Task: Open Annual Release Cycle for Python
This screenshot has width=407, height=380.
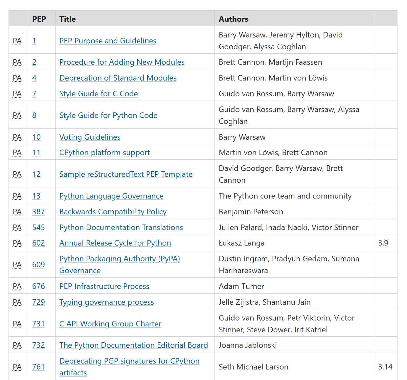Action: 115,243
